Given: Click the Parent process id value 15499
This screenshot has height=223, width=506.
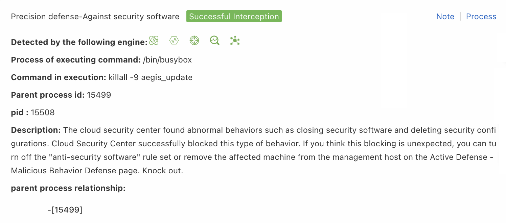Looking at the screenshot, I should click(x=99, y=95).
